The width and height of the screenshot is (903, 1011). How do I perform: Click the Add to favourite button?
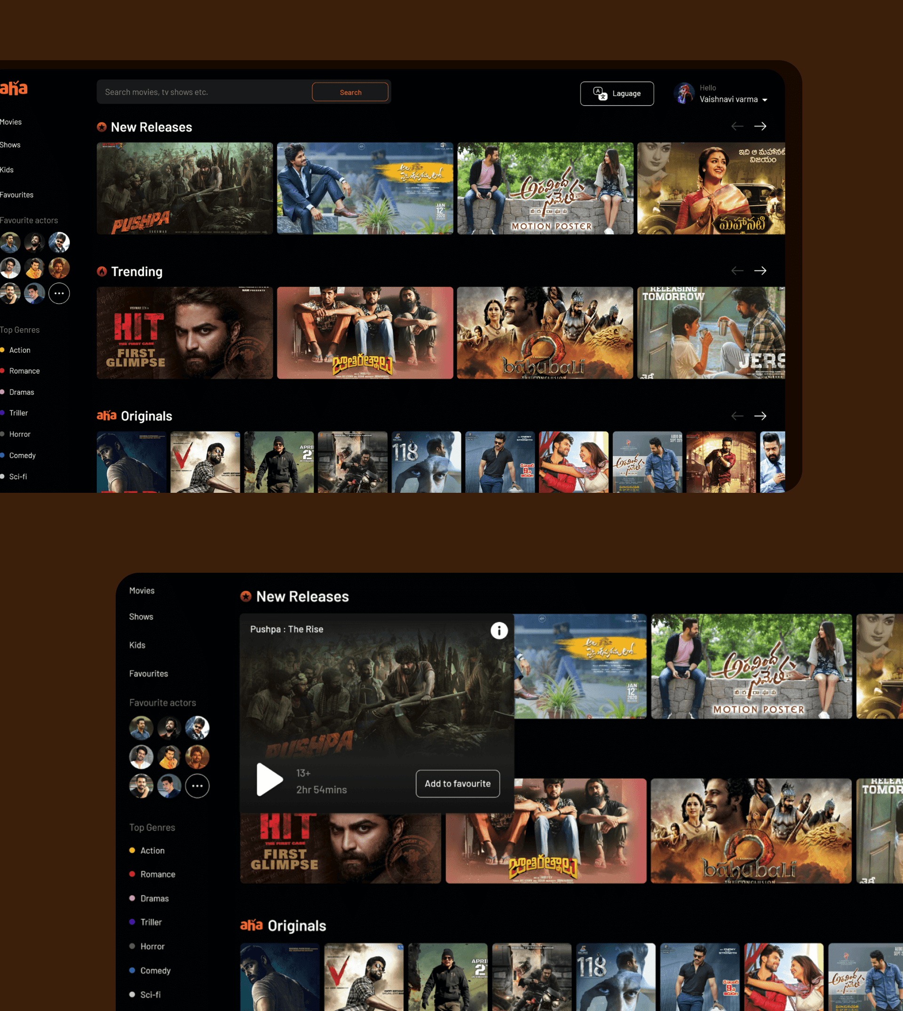tap(458, 784)
